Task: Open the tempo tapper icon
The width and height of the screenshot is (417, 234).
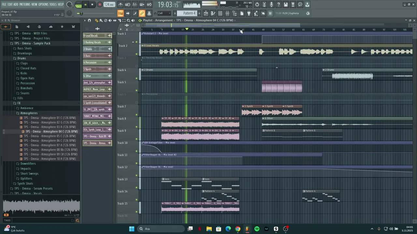Action: 256,13
